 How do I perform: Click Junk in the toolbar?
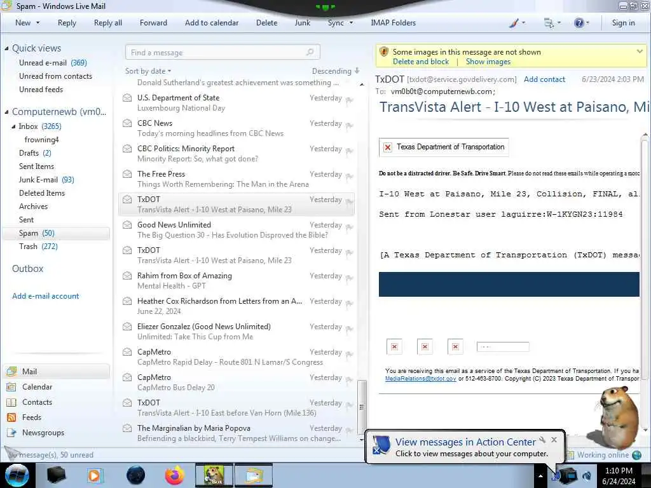tap(302, 23)
